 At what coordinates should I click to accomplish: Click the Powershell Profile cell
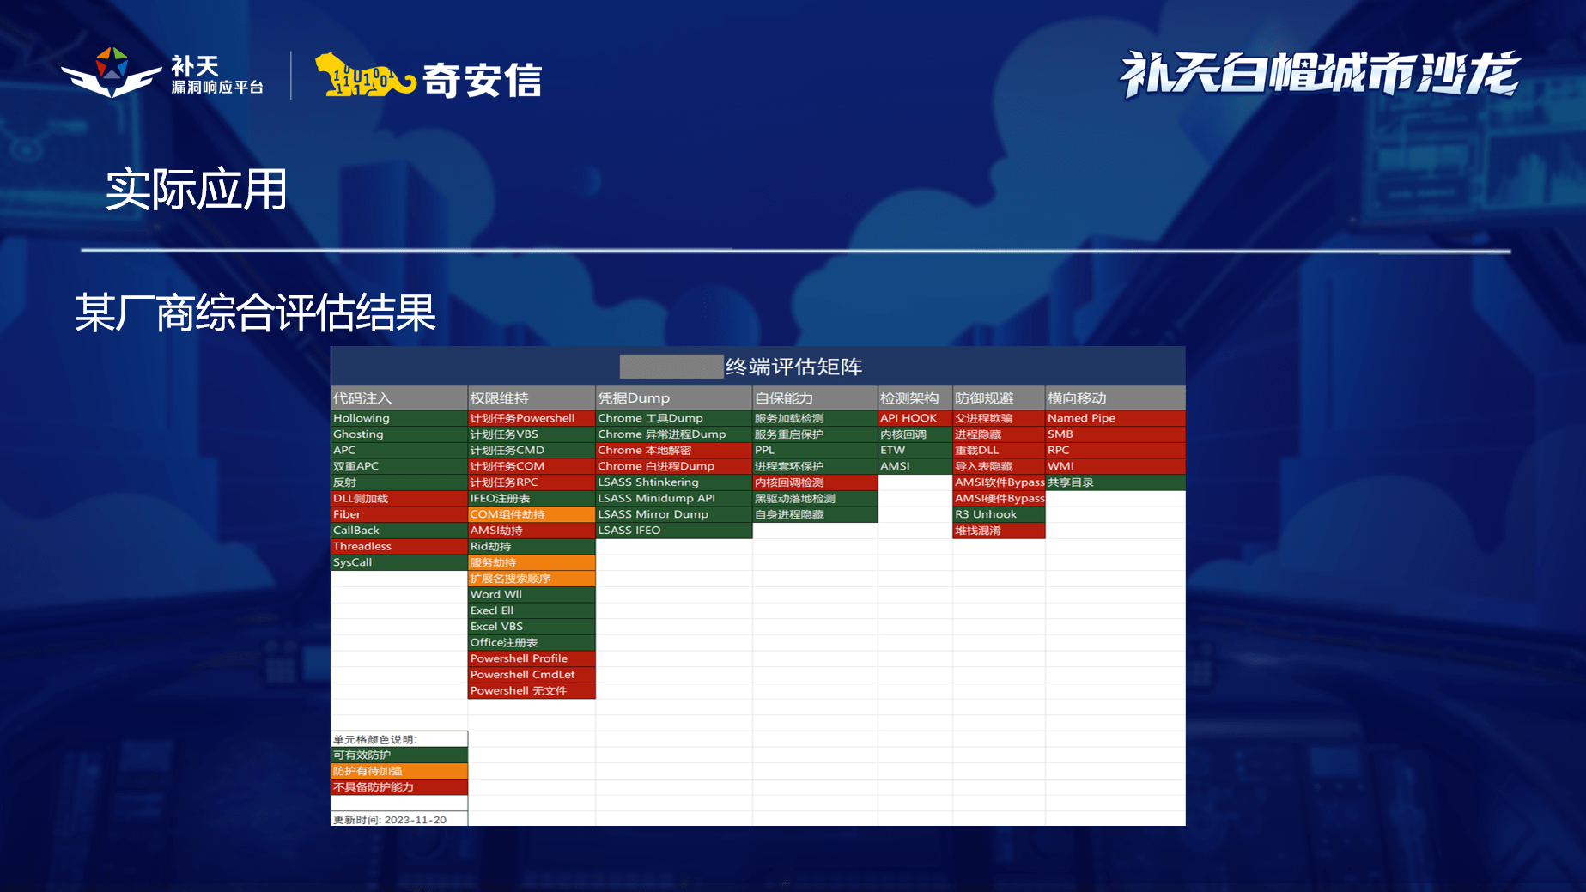(532, 658)
